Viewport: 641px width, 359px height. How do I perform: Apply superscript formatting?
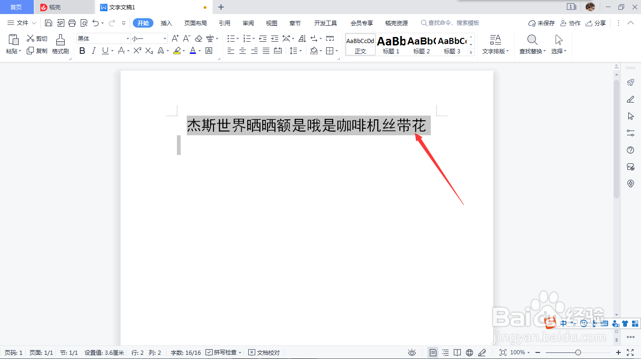[x=136, y=51]
